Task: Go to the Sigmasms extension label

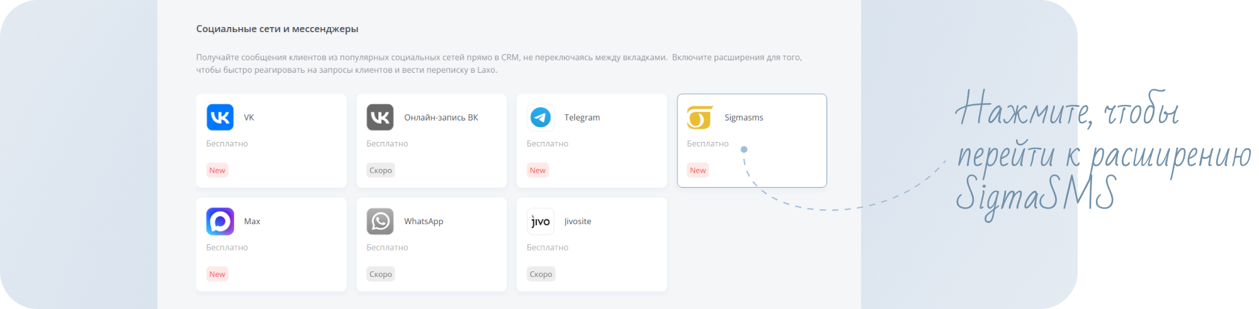Action: [x=743, y=117]
